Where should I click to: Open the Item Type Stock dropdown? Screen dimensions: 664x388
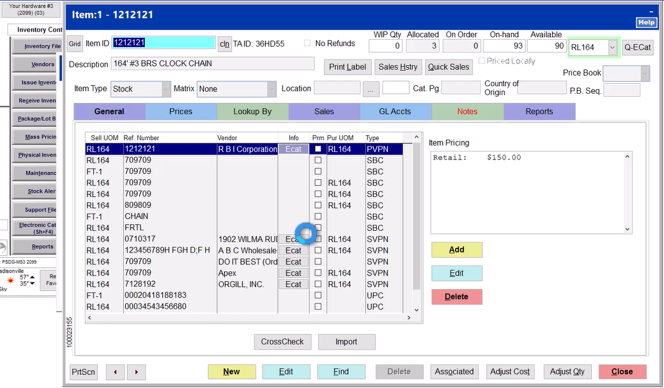[165, 89]
